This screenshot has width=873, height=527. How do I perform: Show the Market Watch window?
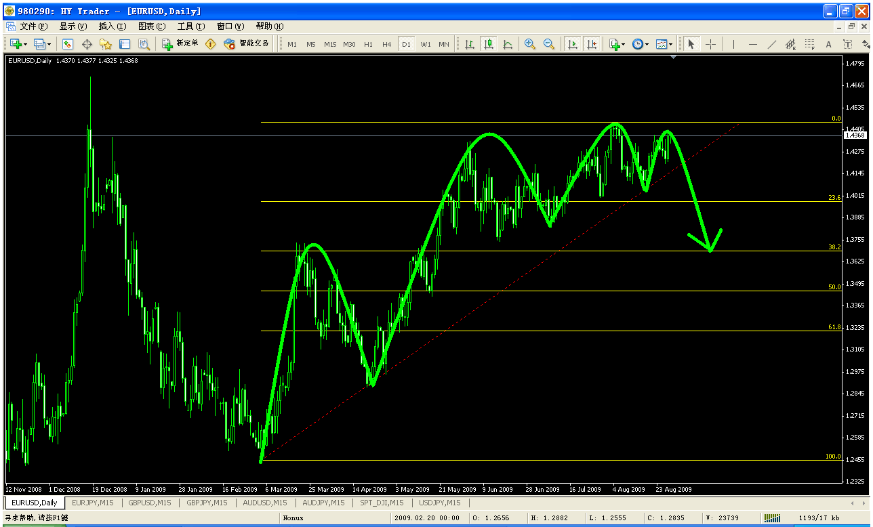pos(68,44)
